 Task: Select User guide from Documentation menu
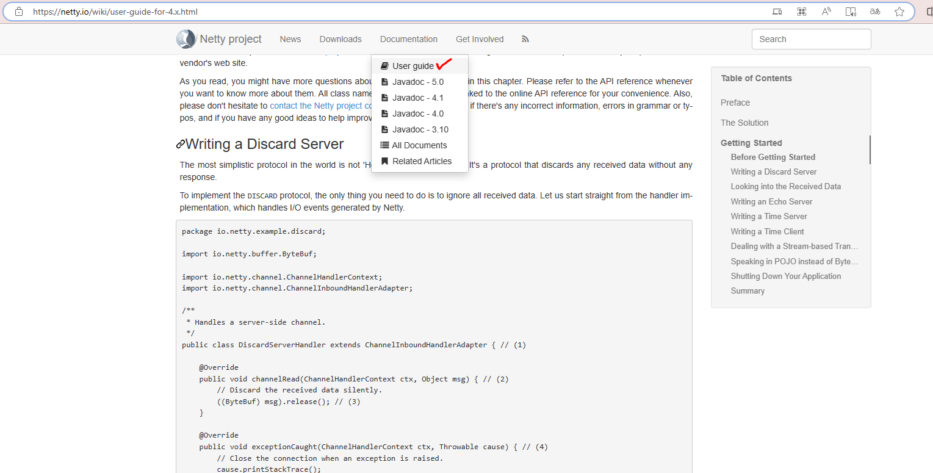pos(420,66)
